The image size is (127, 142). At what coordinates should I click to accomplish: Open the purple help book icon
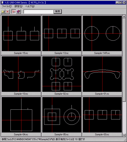(x=18, y=12)
